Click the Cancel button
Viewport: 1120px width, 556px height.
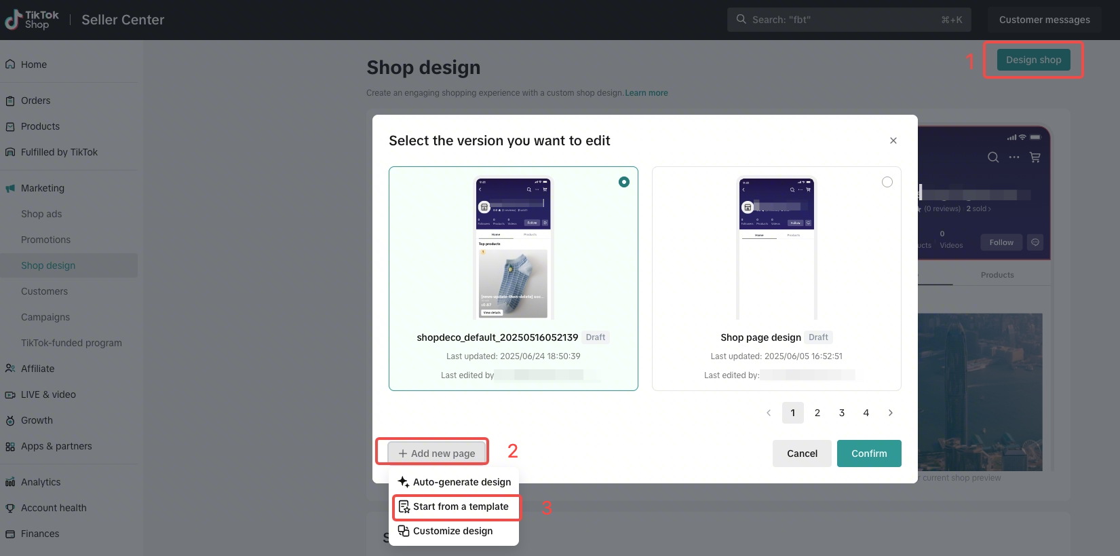pyautogui.click(x=802, y=453)
